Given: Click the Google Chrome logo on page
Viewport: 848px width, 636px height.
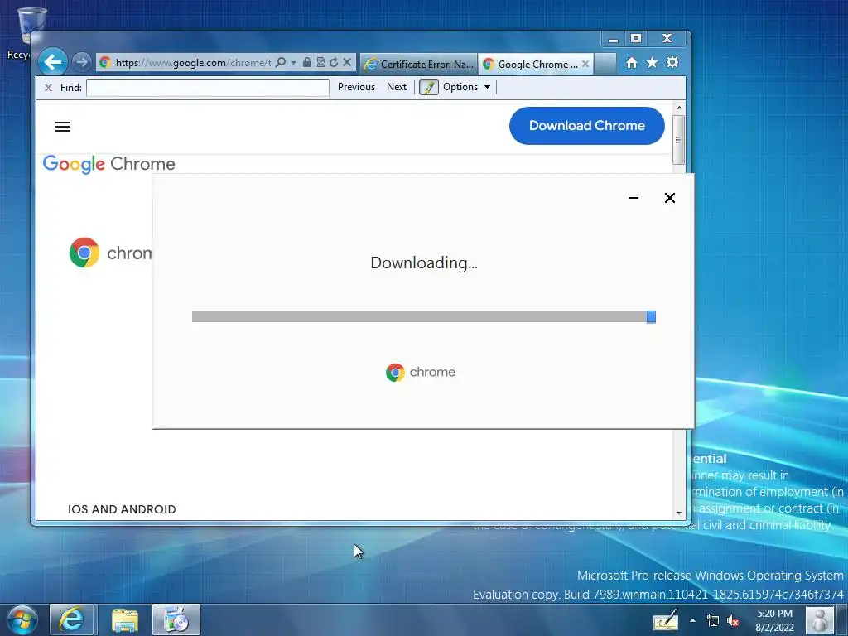Looking at the screenshot, I should [108, 164].
